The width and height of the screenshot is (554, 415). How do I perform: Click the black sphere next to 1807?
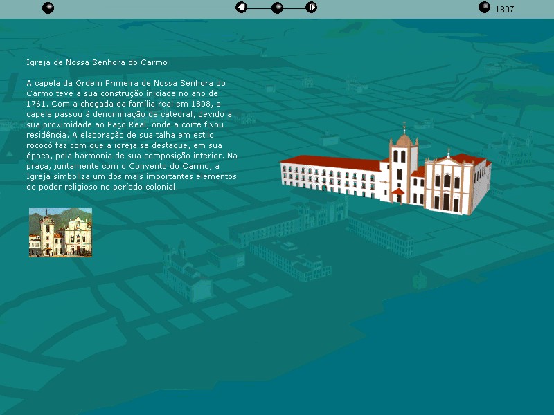tap(484, 7)
